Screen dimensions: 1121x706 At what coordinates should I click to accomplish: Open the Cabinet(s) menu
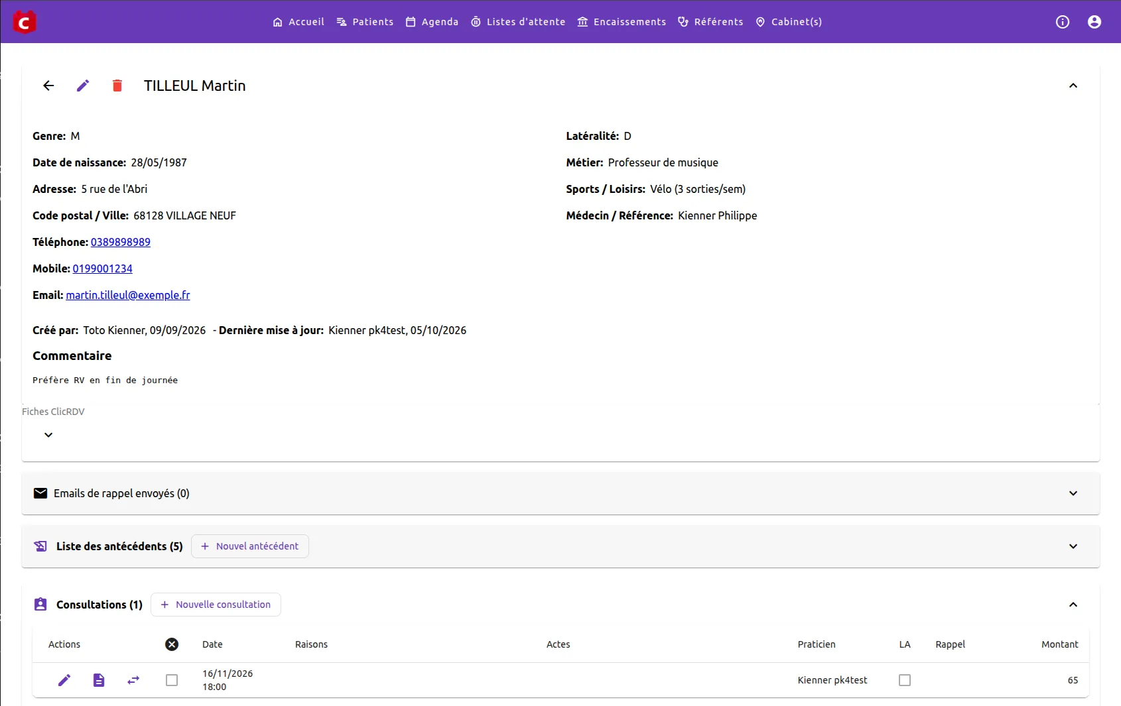point(789,22)
